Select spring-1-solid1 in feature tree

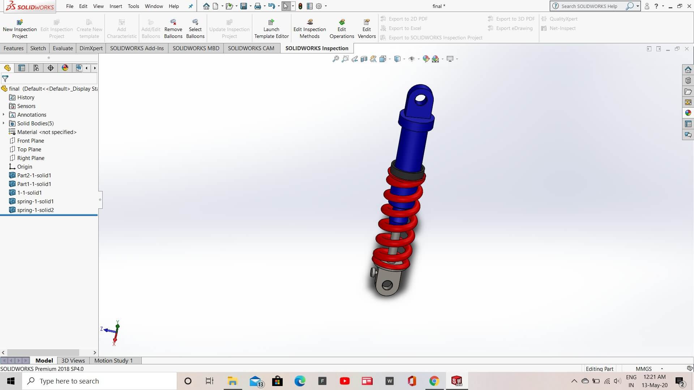(35, 201)
